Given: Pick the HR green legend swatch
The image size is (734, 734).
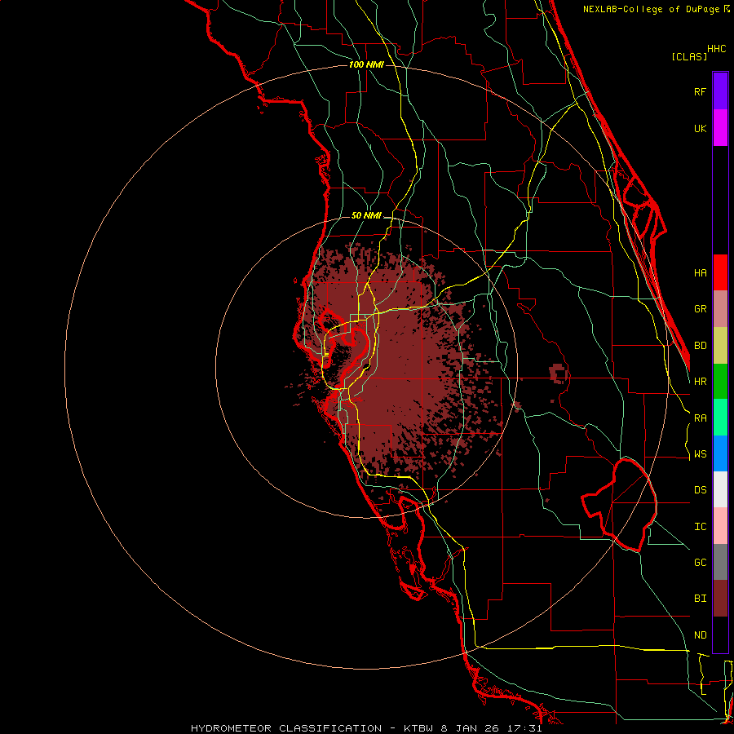Looking at the screenshot, I should [720, 382].
